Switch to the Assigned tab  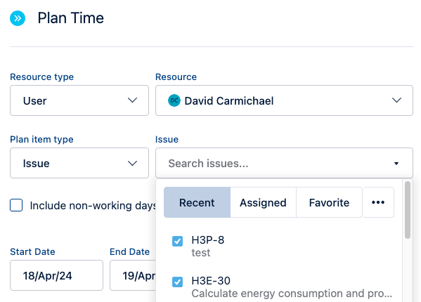click(x=263, y=202)
